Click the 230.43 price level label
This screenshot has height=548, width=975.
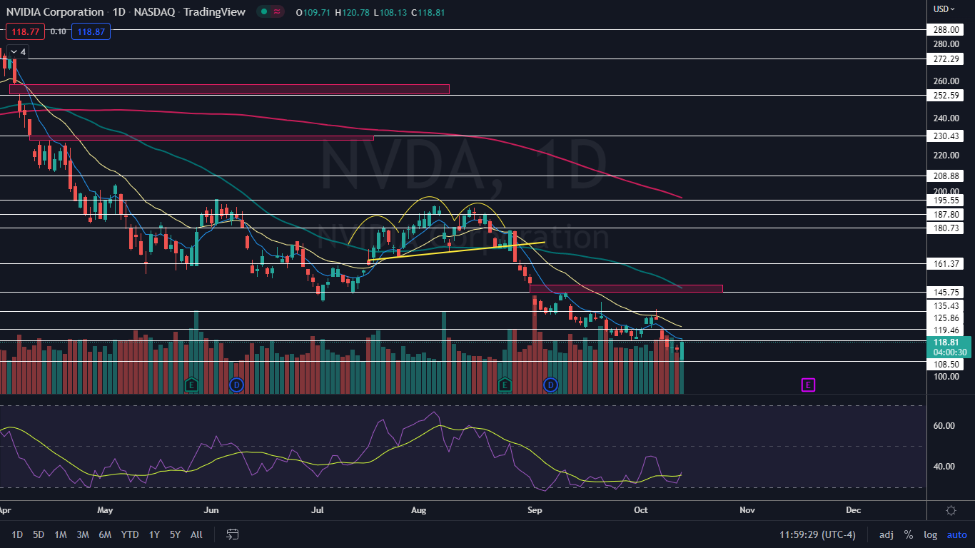946,136
